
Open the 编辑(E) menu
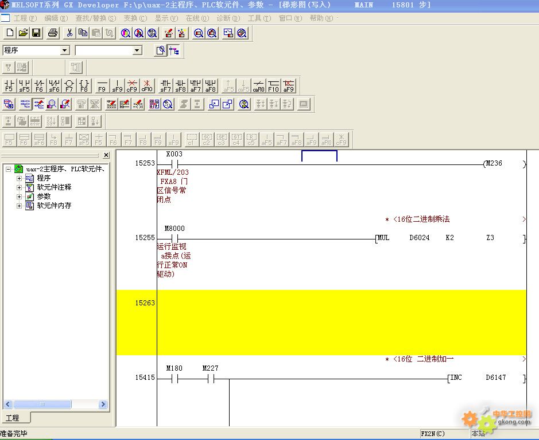click(x=56, y=18)
